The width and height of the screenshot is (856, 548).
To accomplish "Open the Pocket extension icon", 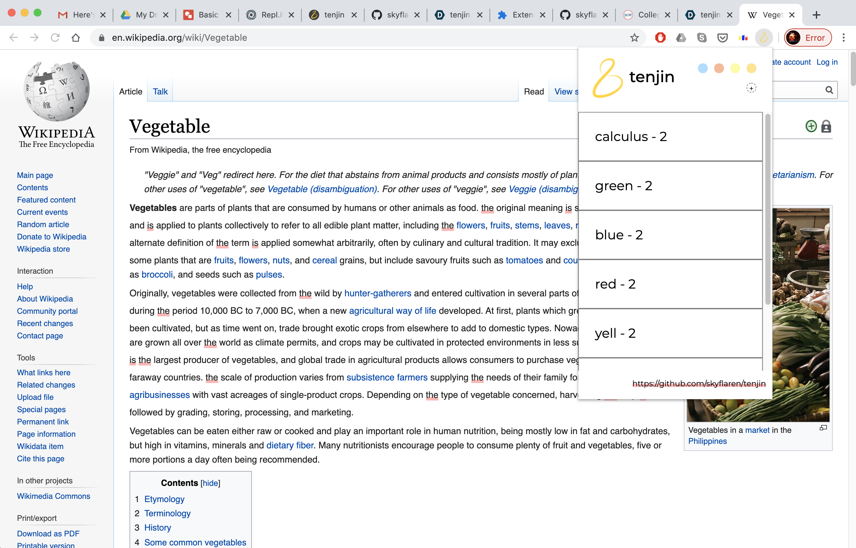I will coord(722,38).
